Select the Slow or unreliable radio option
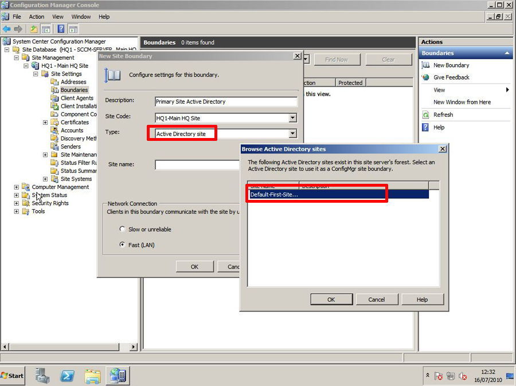Screen dimensions: 516x386 [x=123, y=229]
